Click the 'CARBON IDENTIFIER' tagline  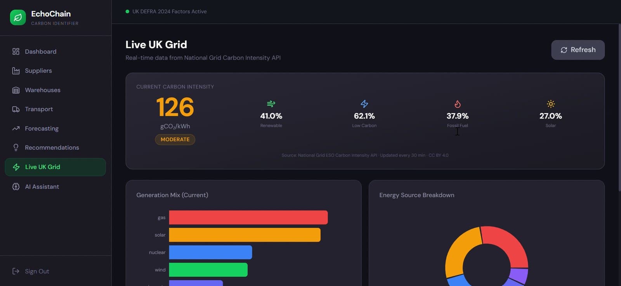click(55, 24)
